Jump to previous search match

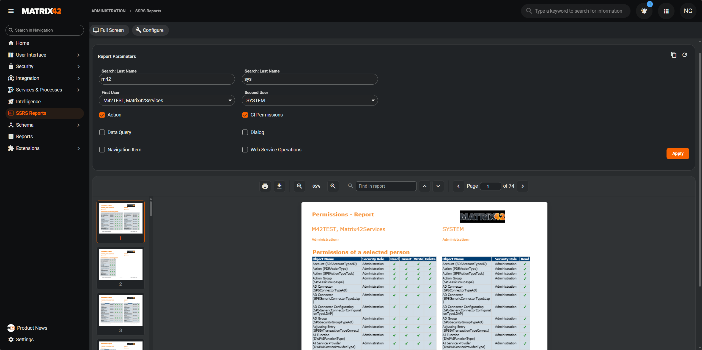coord(424,186)
